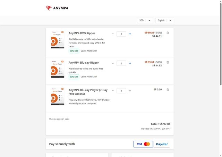Decrease quantity of AnyMP4 DVD Ripper
The image size is (222, 157).
(113, 34)
